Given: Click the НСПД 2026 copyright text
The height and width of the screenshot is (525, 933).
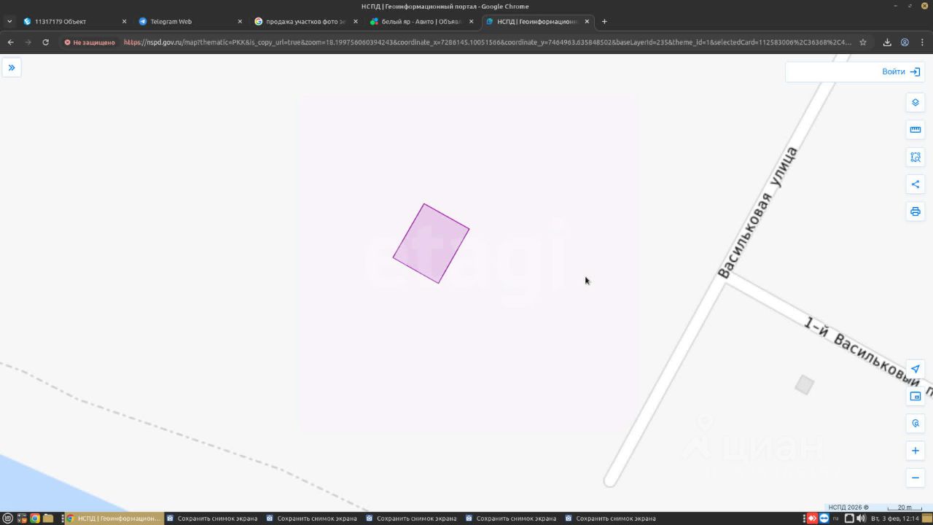Looking at the screenshot, I should 848,507.
